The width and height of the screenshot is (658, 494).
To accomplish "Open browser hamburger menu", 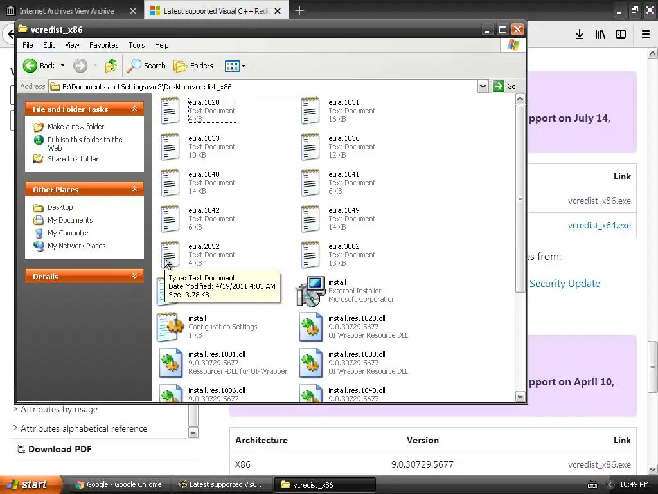I will click(x=646, y=35).
